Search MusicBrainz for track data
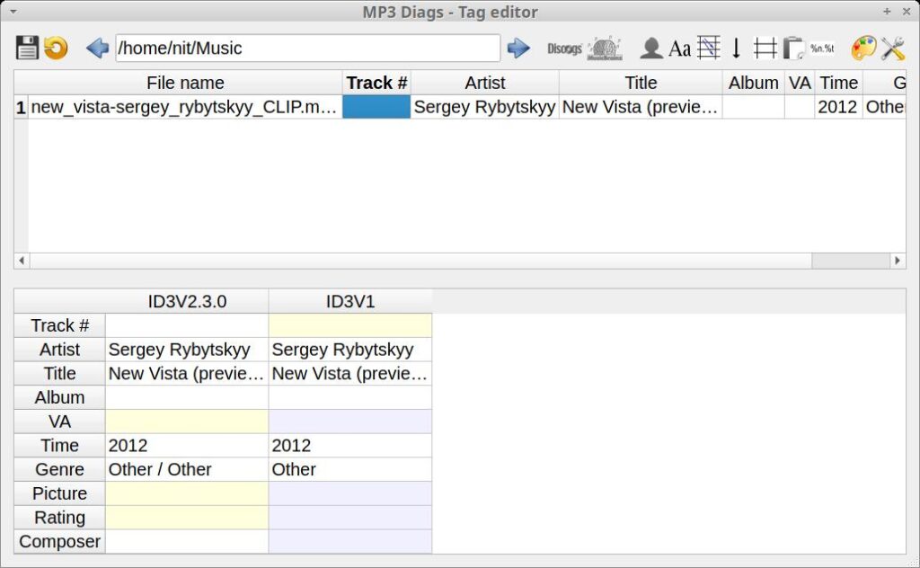920x568 pixels. point(604,49)
